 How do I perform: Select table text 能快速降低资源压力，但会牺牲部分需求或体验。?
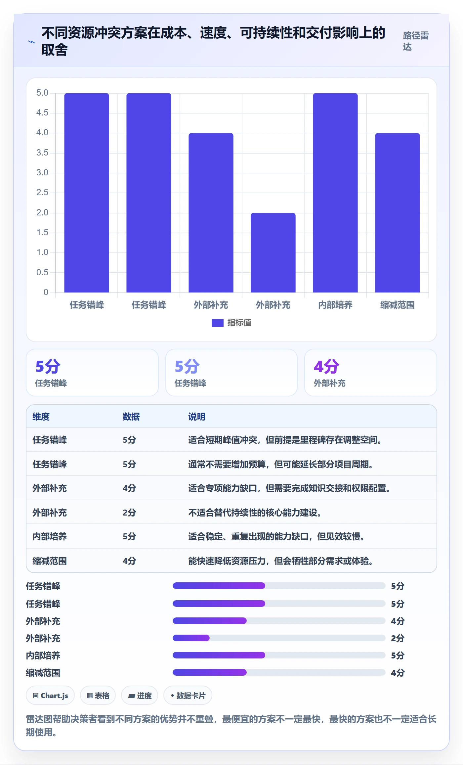281,561
